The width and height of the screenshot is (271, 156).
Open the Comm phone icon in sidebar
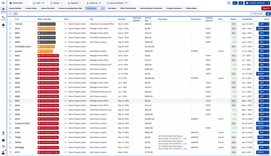coord(3,18)
